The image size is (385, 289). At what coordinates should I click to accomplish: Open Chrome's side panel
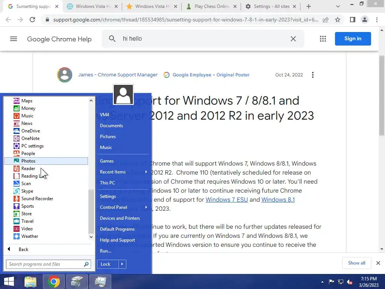[x=353, y=20]
